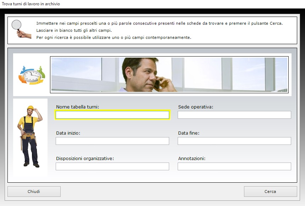Click the 'Data inizio:' label
The image size is (305, 206).
point(68,133)
